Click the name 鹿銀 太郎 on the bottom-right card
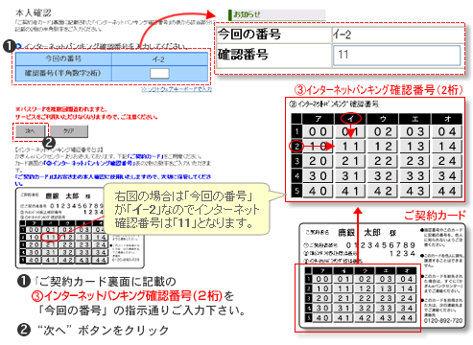473x345 pixels. point(360,233)
